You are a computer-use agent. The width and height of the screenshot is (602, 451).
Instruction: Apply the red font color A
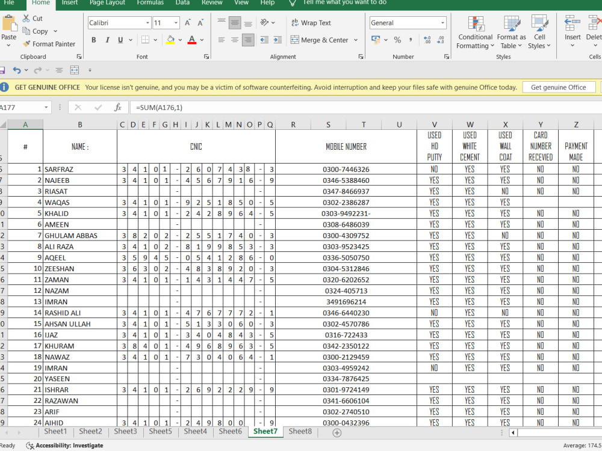(x=192, y=40)
